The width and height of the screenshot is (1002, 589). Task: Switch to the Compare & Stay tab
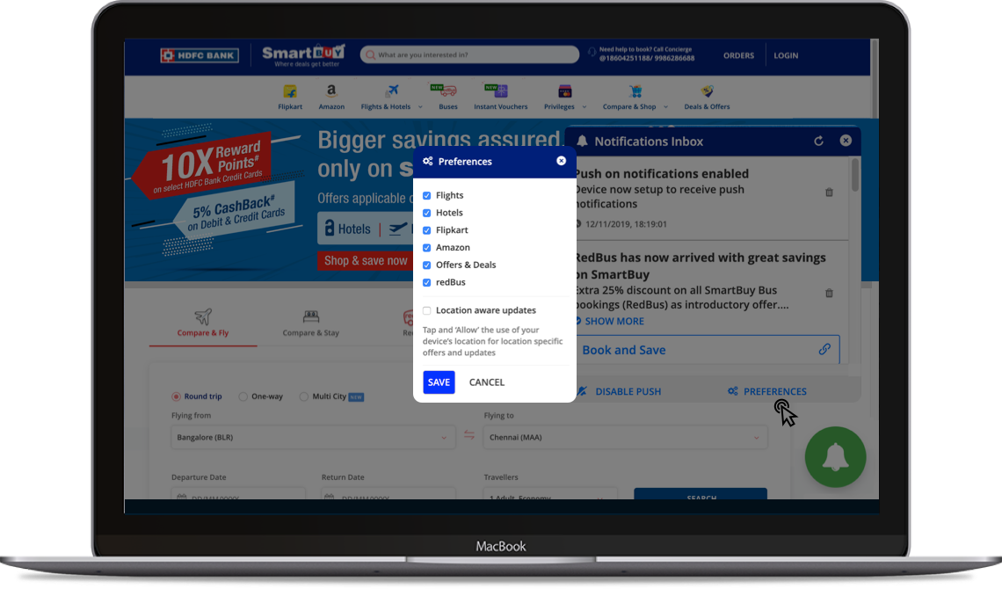(311, 324)
